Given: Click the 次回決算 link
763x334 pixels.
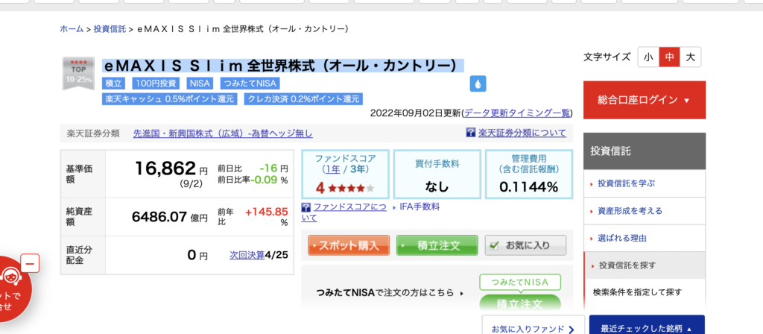Looking at the screenshot, I should (247, 255).
